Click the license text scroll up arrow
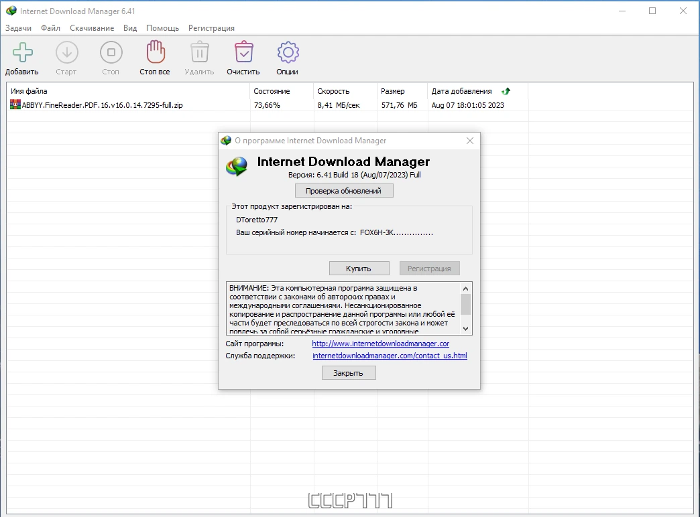 (x=465, y=289)
